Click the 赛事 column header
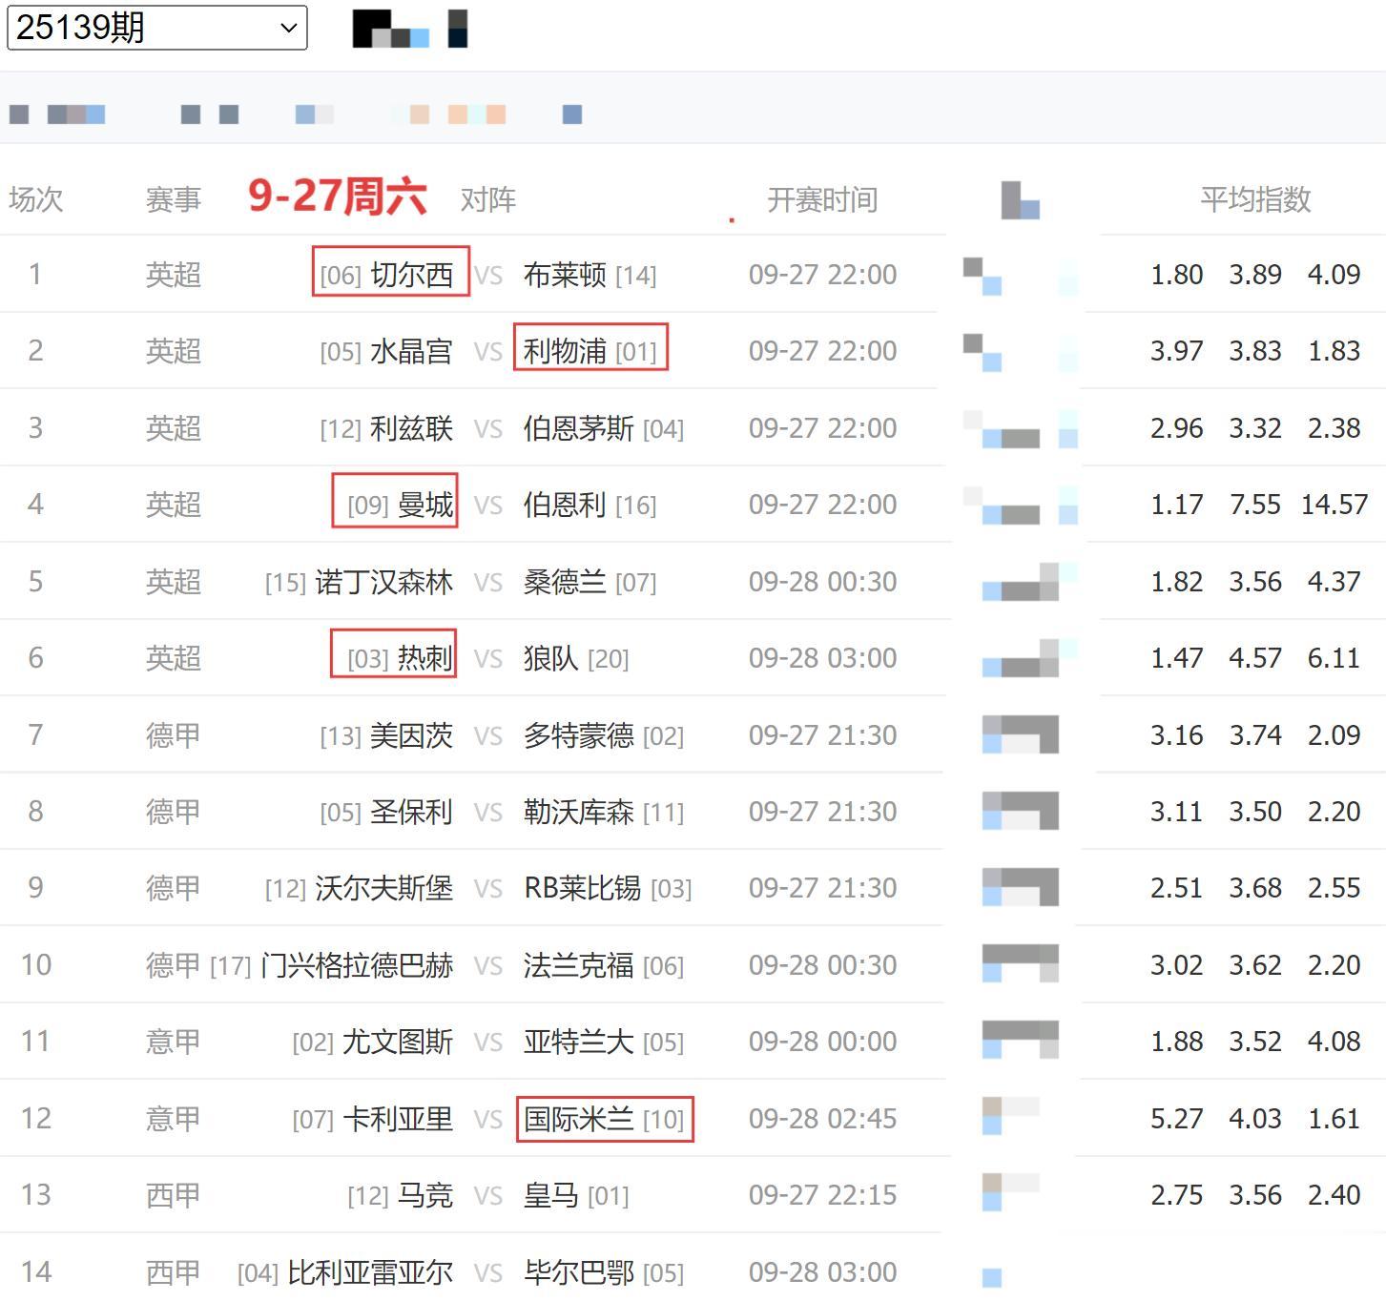Image resolution: width=1386 pixels, height=1301 pixels. pyautogui.click(x=173, y=199)
